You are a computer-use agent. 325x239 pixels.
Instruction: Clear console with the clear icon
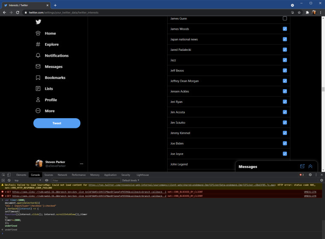tap(9, 180)
